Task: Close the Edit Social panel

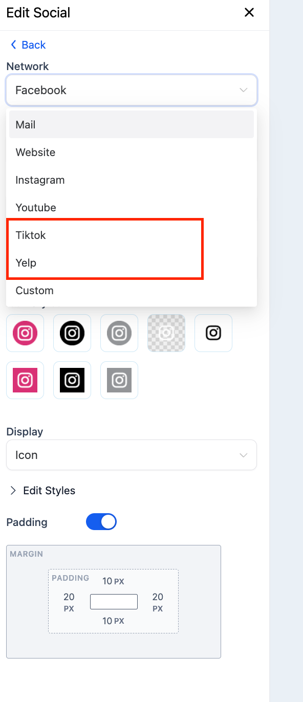Action: click(249, 12)
